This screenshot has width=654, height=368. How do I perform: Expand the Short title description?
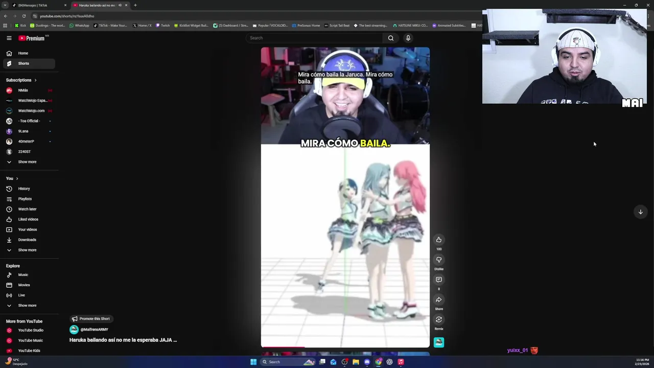[x=123, y=340]
